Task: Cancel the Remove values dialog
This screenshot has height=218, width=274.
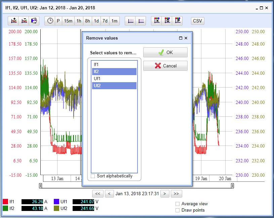Action: [x=165, y=66]
